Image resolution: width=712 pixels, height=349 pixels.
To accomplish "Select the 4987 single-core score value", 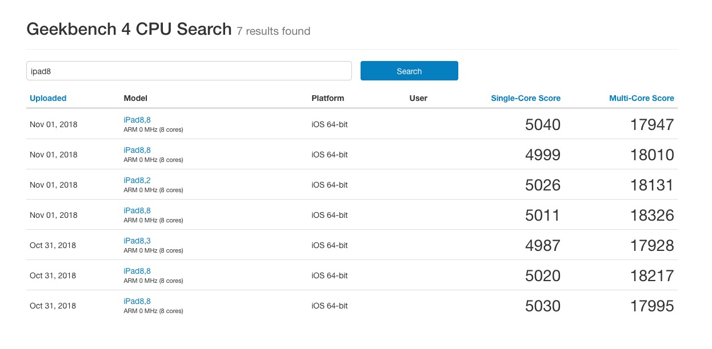I will [542, 246].
